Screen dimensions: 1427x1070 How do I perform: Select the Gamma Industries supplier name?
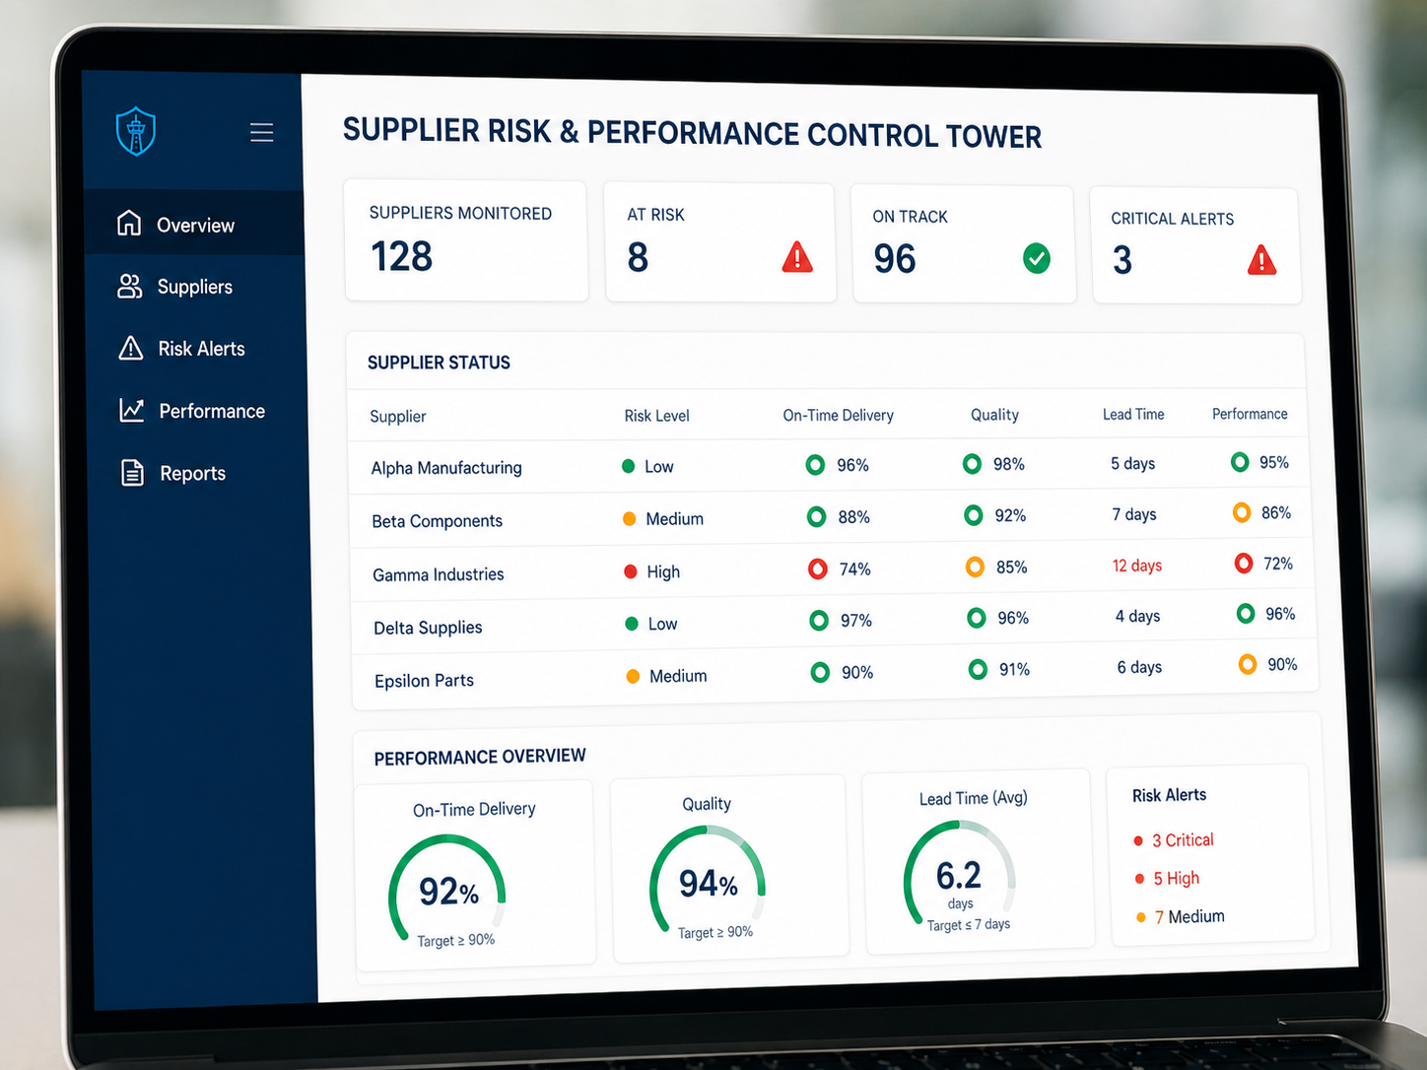point(438,574)
